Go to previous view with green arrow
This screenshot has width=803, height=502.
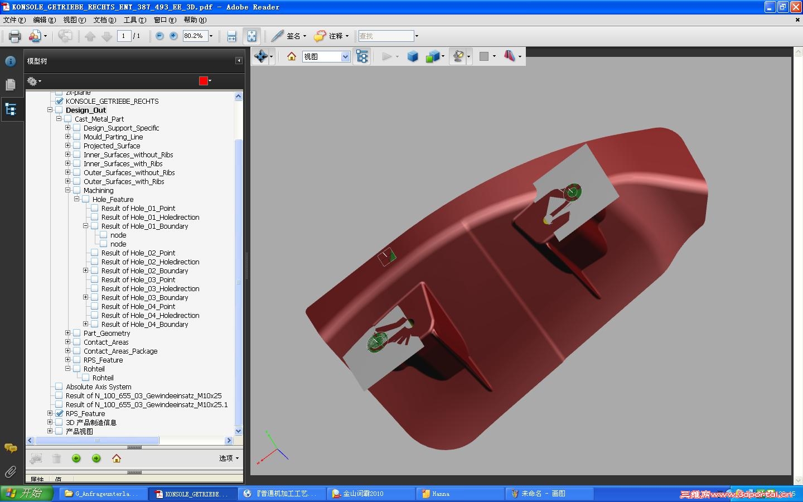tap(76, 458)
